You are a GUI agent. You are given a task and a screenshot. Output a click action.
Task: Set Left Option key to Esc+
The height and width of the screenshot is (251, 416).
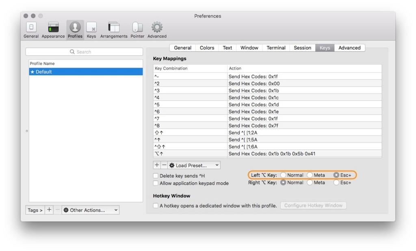click(x=336, y=175)
